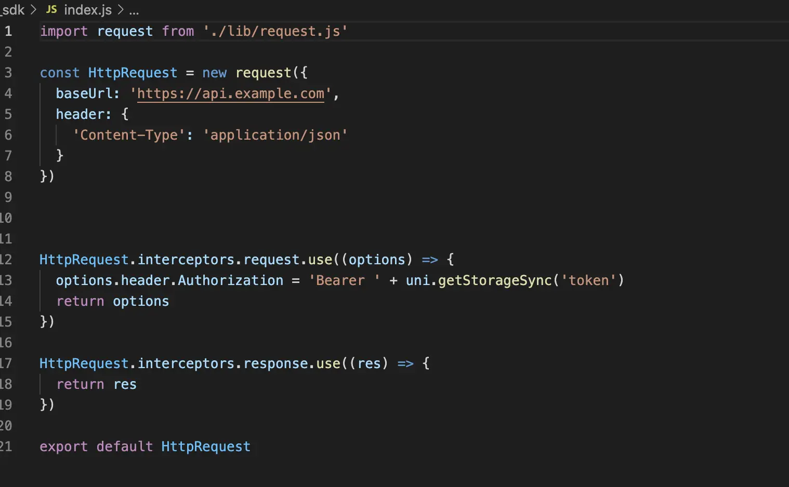The image size is (789, 487).
Task: Click the 'application/json' string value
Action: pos(275,135)
